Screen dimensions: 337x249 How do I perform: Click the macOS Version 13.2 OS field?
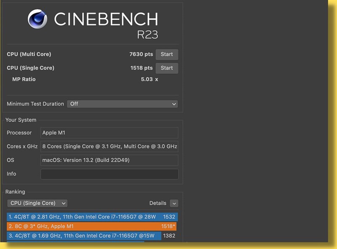click(109, 160)
